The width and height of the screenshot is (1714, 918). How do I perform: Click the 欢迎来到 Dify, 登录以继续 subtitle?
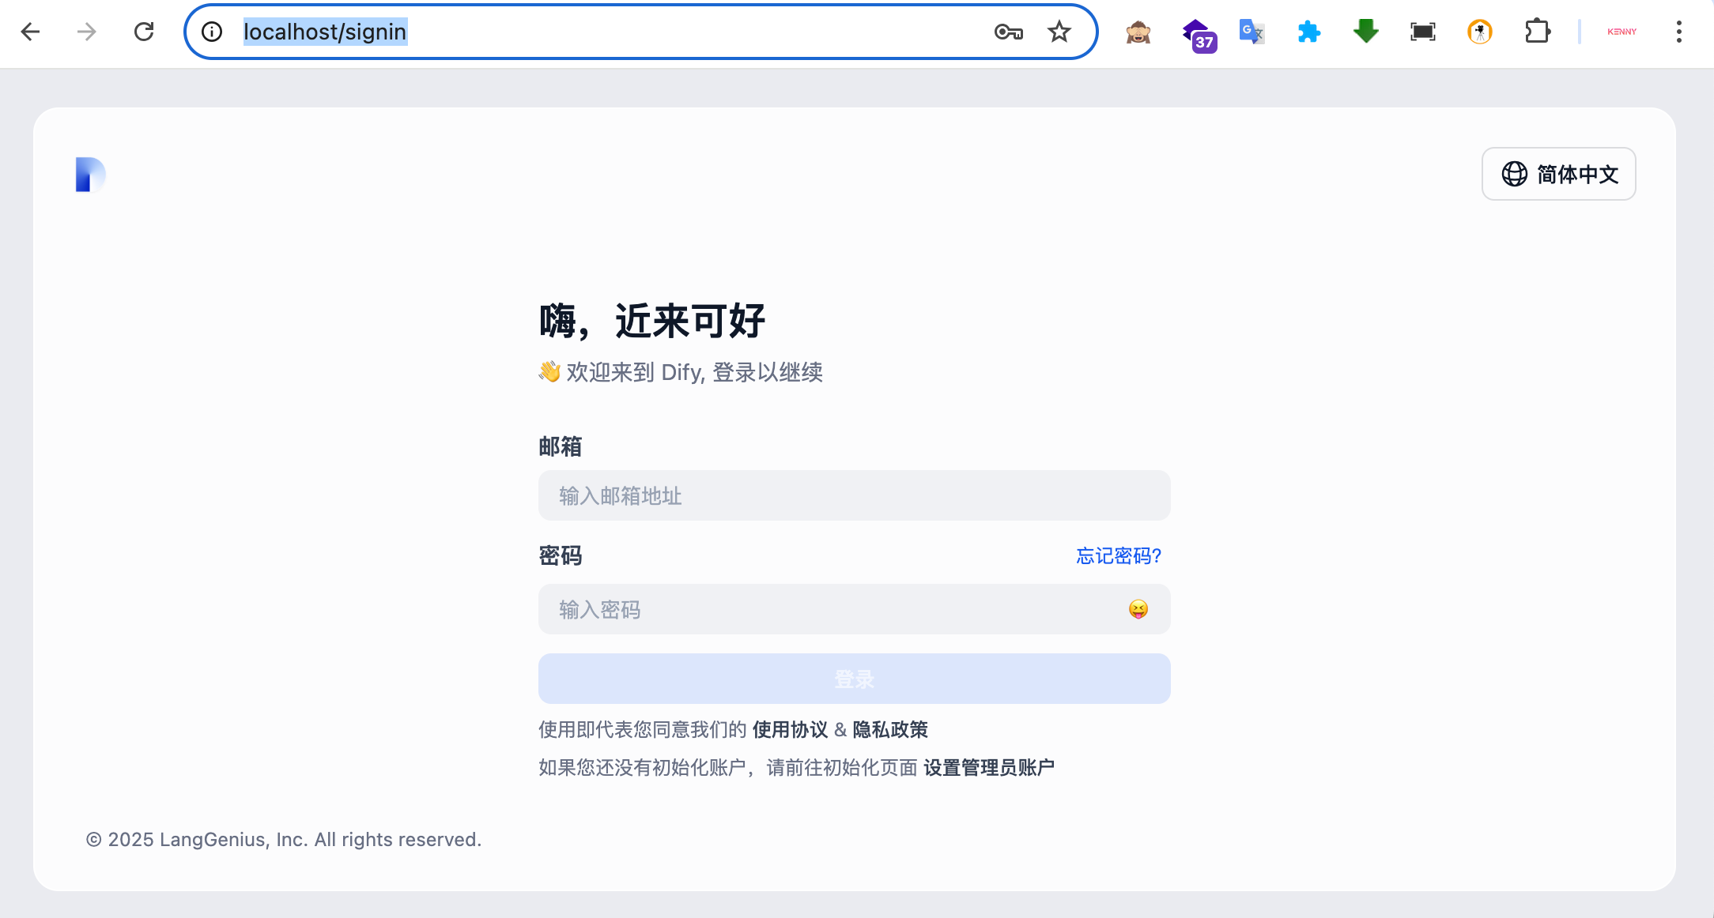pos(681,371)
